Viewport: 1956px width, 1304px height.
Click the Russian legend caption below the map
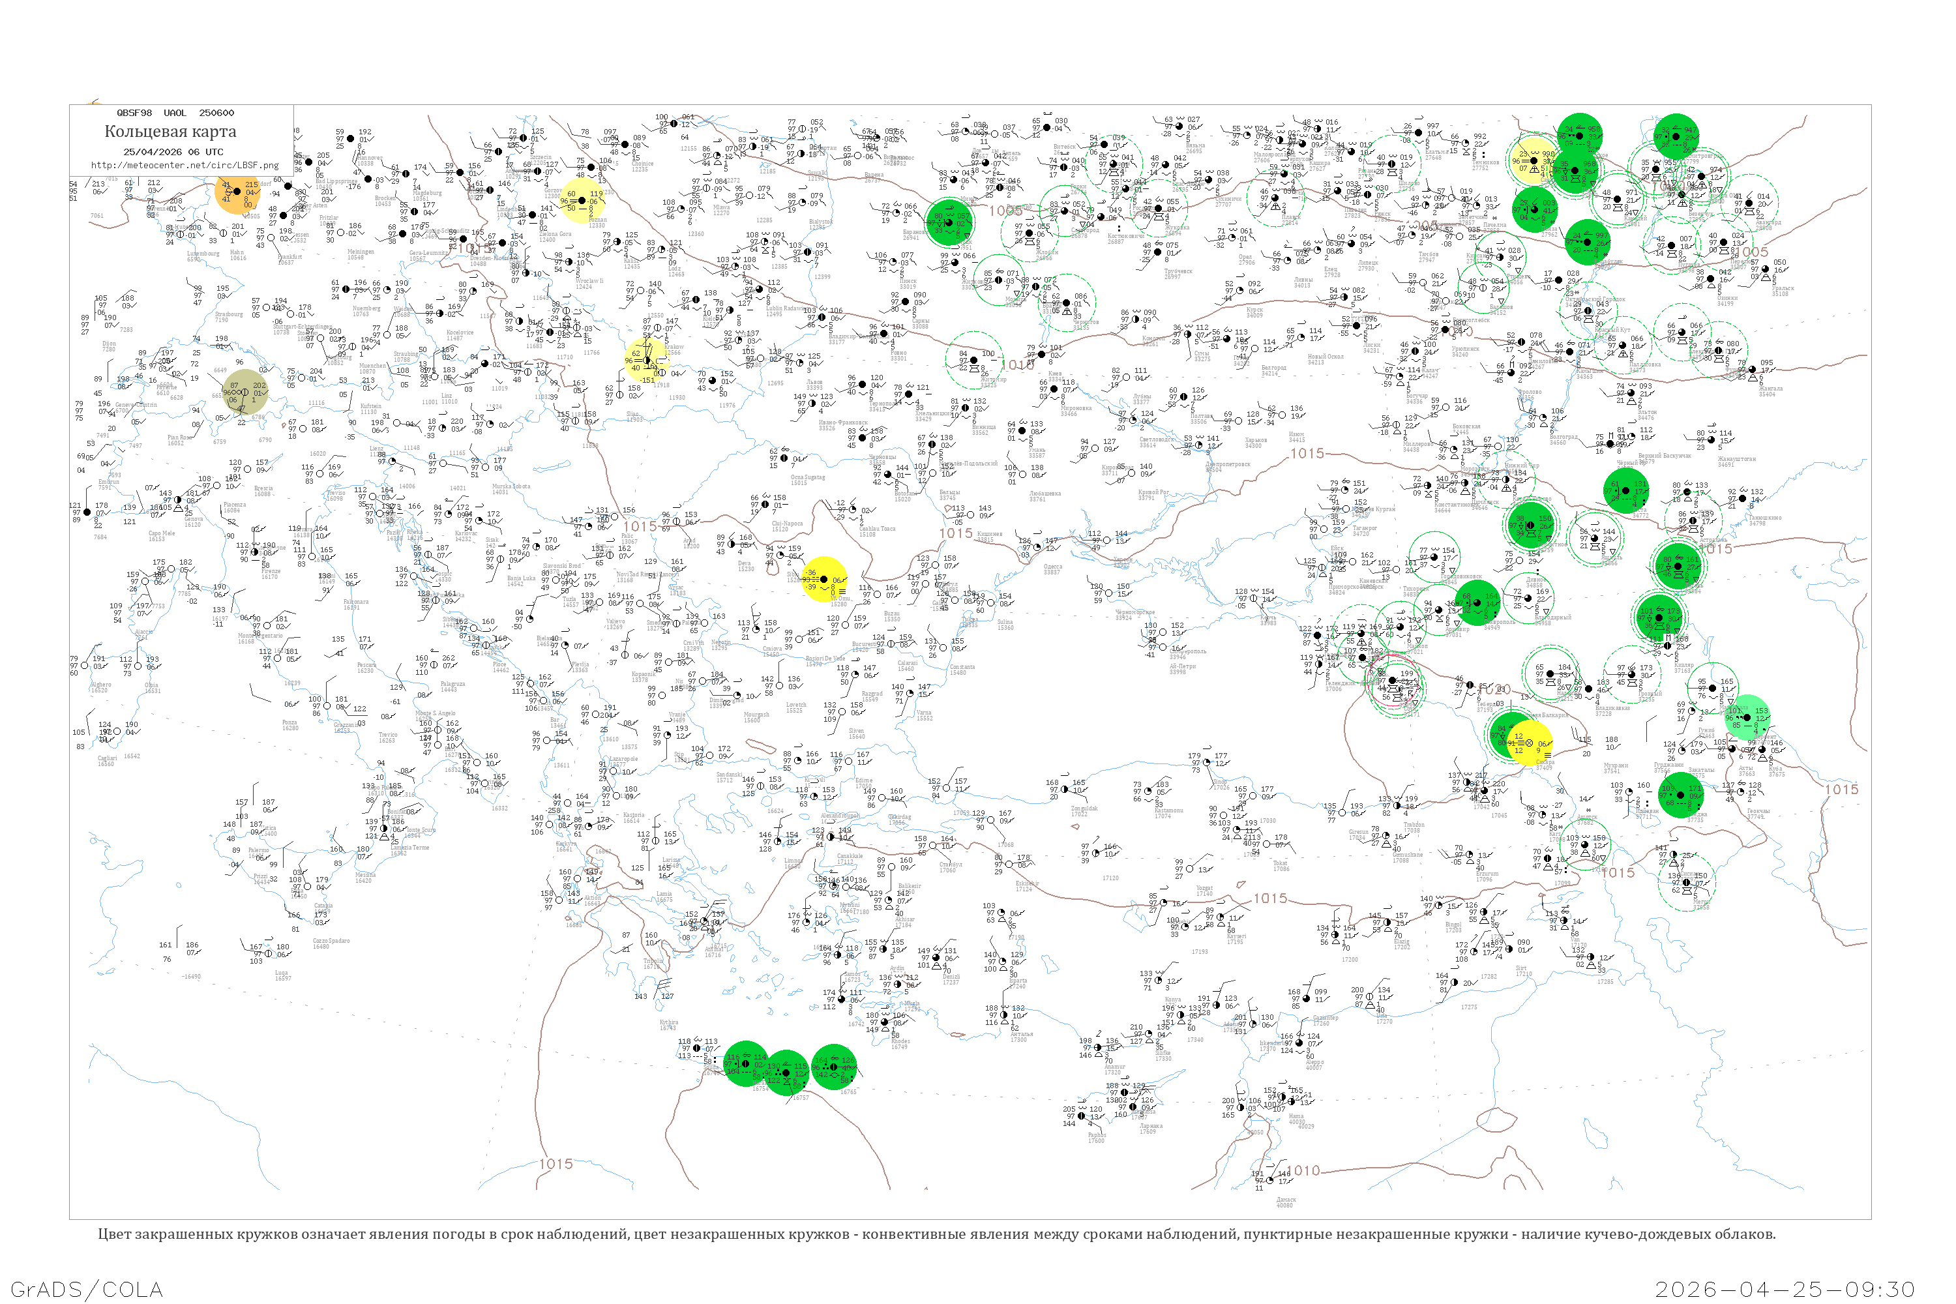[936, 1234]
